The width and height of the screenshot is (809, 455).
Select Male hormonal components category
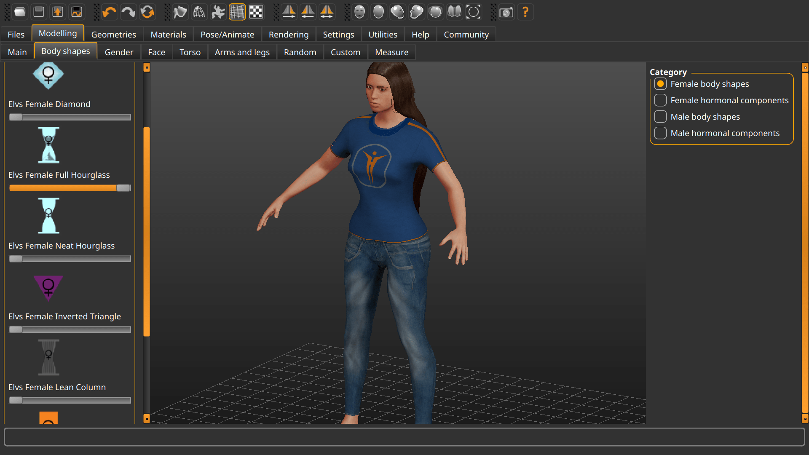pyautogui.click(x=661, y=133)
